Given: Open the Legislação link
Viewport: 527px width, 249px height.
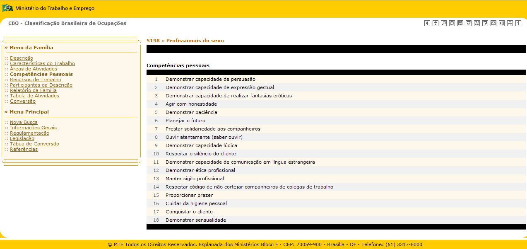Looking at the screenshot, I should coord(22,138).
